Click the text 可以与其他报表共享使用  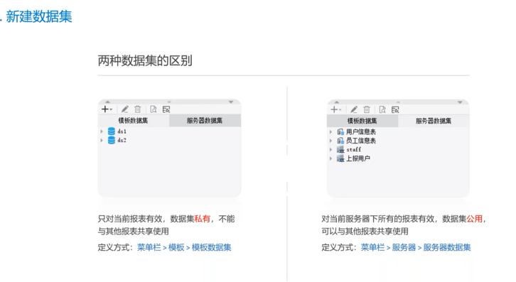point(365,232)
